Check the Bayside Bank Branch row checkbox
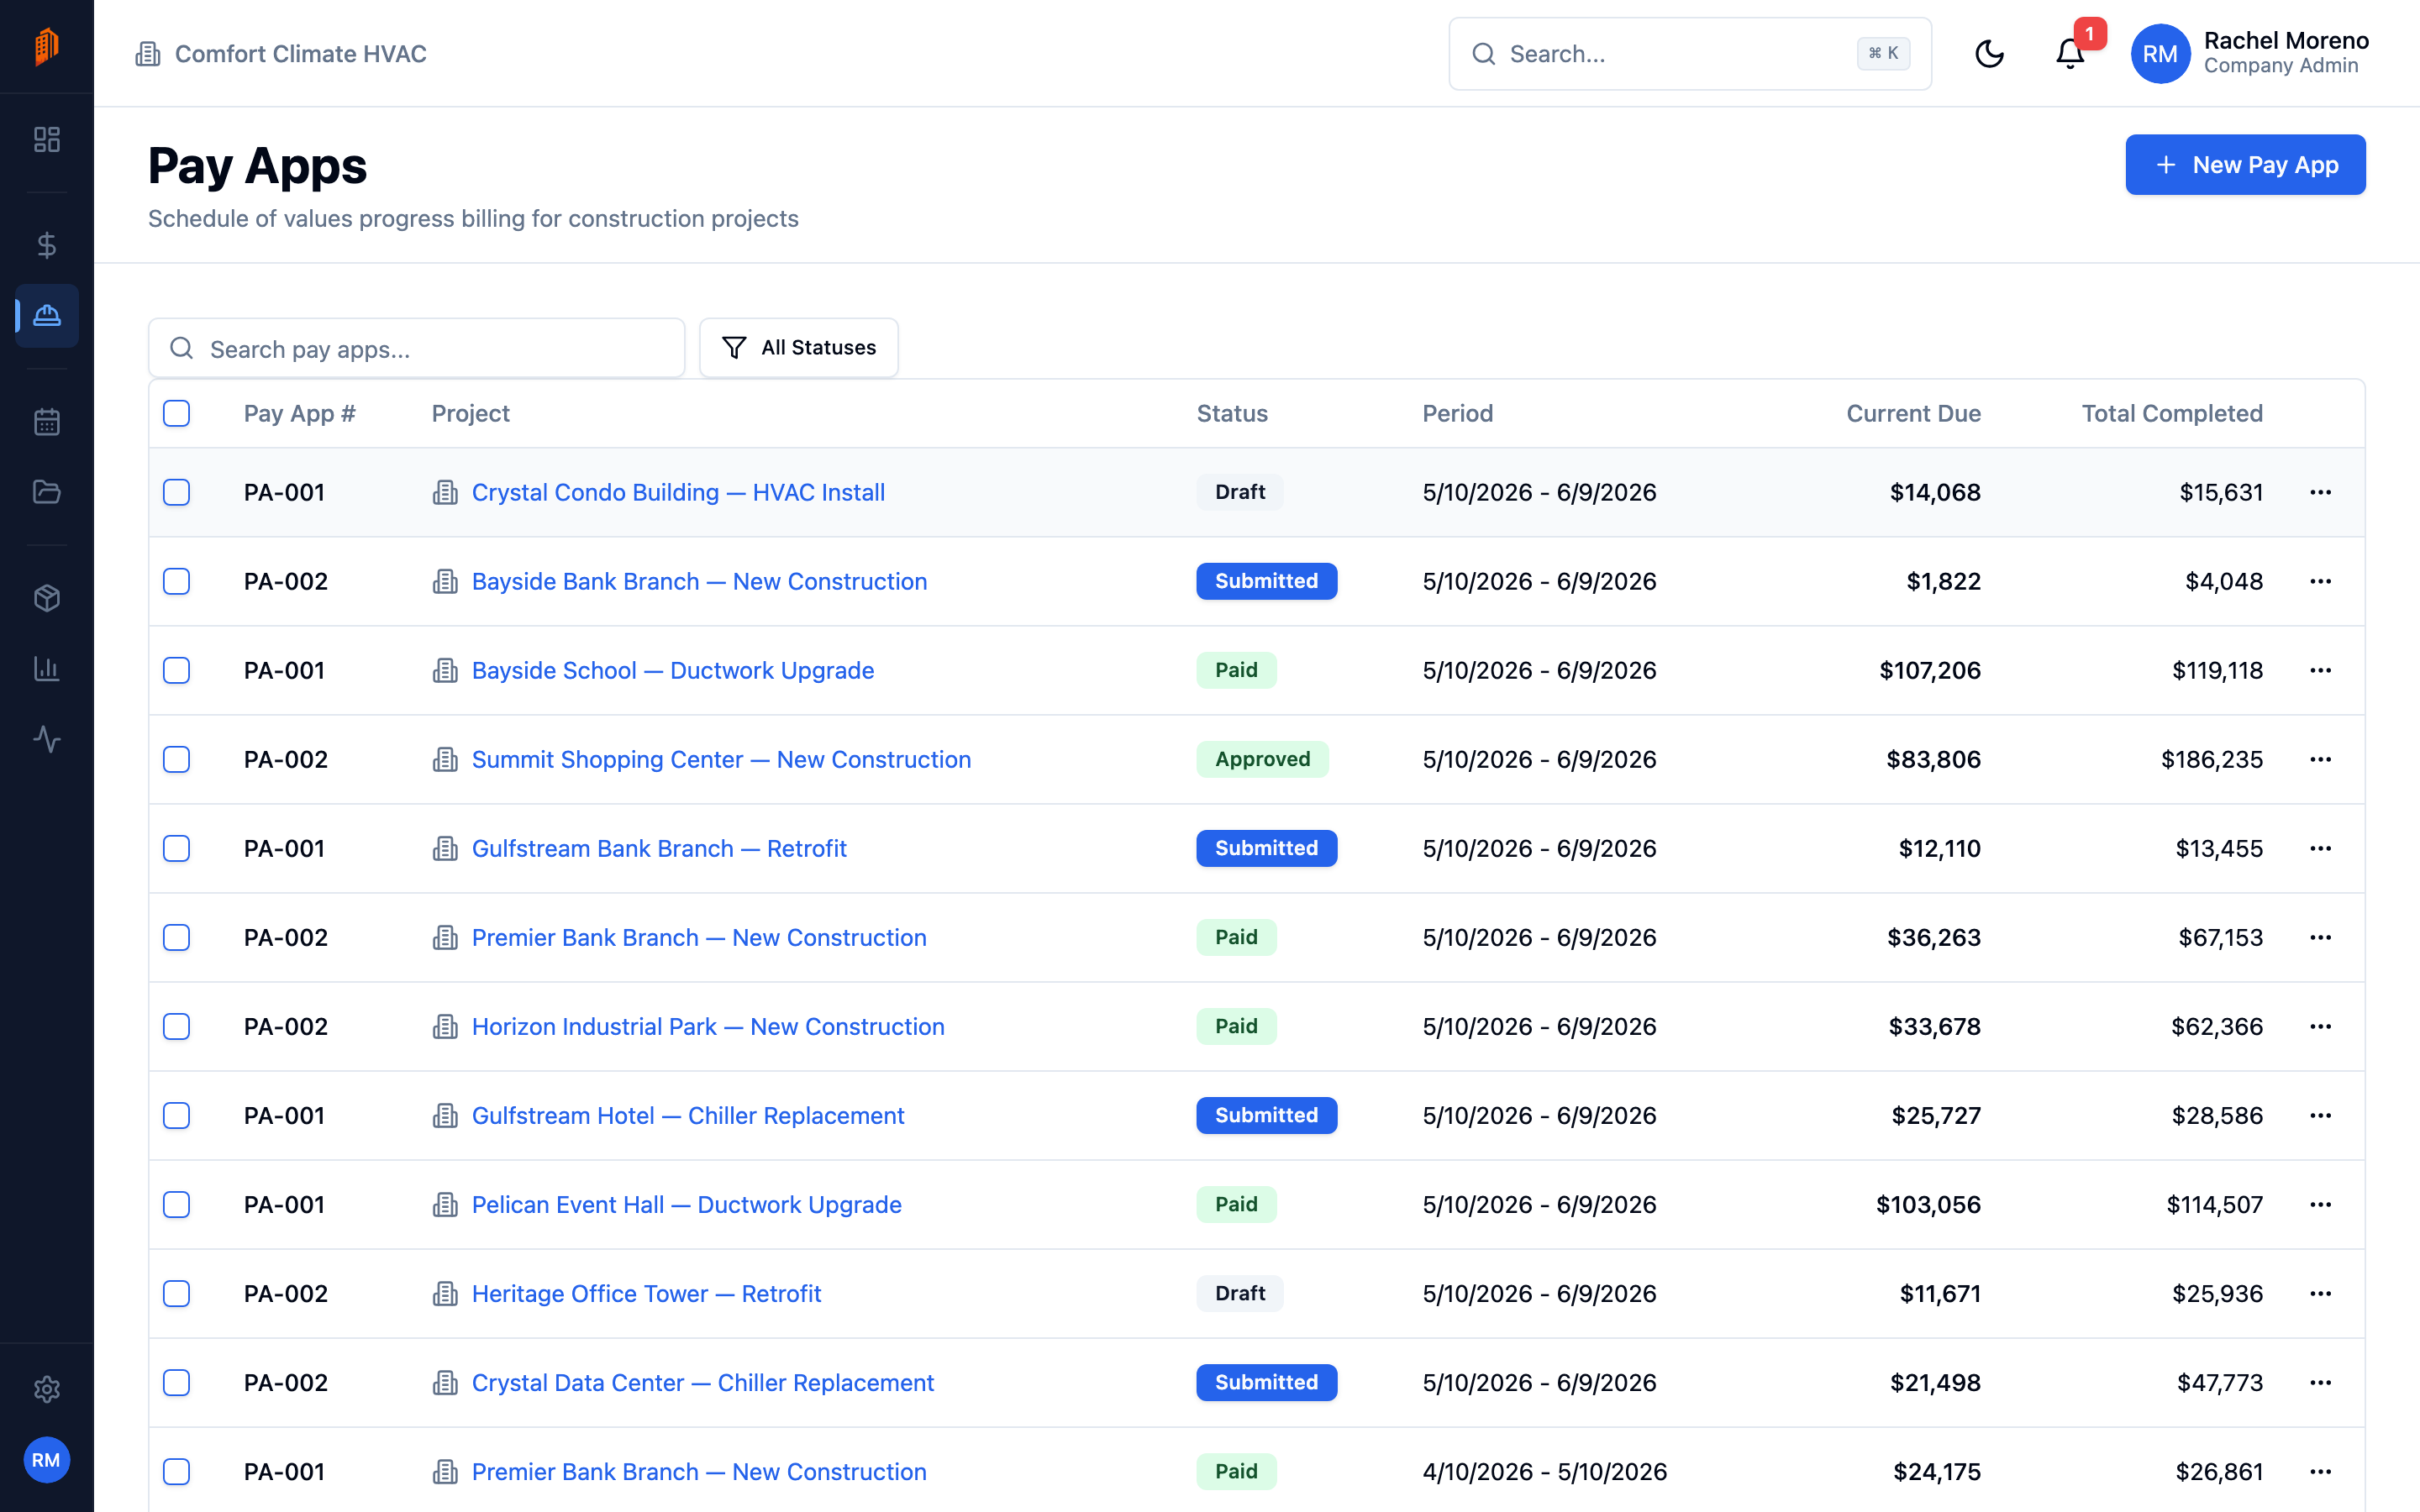This screenshot has width=2420, height=1512. pyautogui.click(x=177, y=581)
